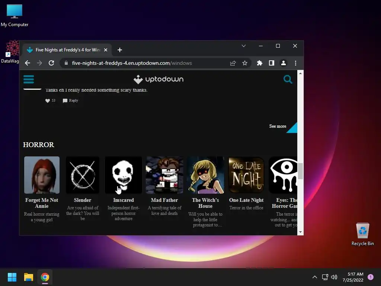The image size is (381, 286).
Task: Open the Eyes: The Horror Game icon
Action: (283, 175)
